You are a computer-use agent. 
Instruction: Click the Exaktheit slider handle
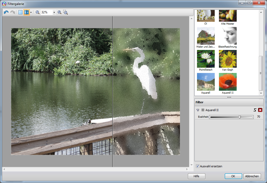240,117
